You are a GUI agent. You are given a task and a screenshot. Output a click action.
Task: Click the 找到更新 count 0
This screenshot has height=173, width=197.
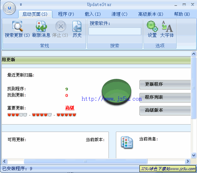coord(67,95)
